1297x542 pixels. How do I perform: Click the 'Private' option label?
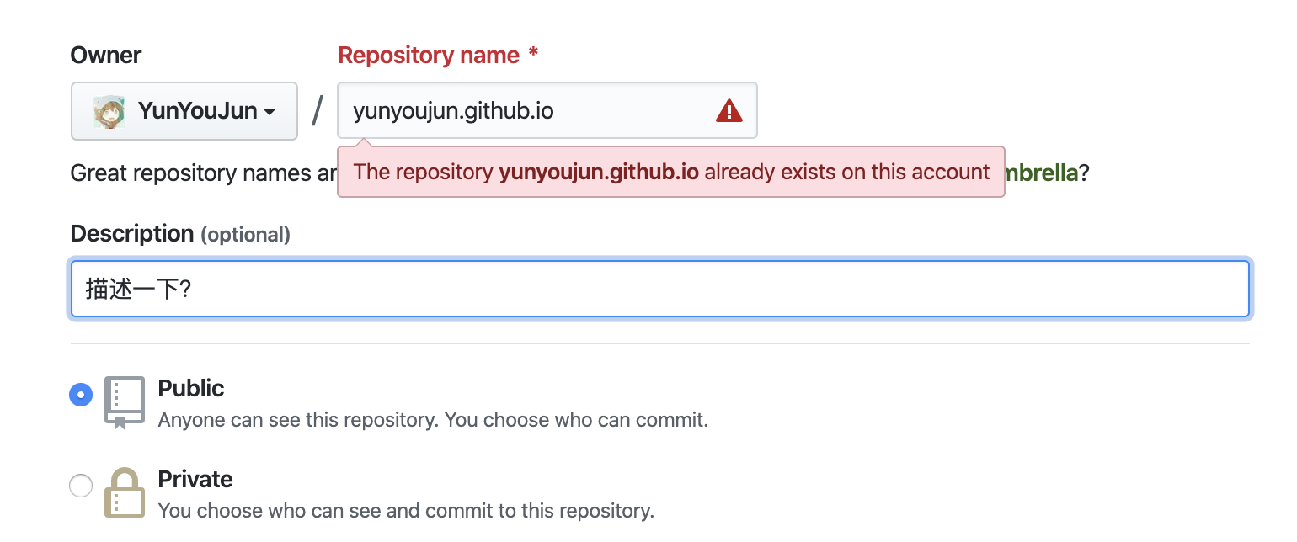pyautogui.click(x=195, y=480)
